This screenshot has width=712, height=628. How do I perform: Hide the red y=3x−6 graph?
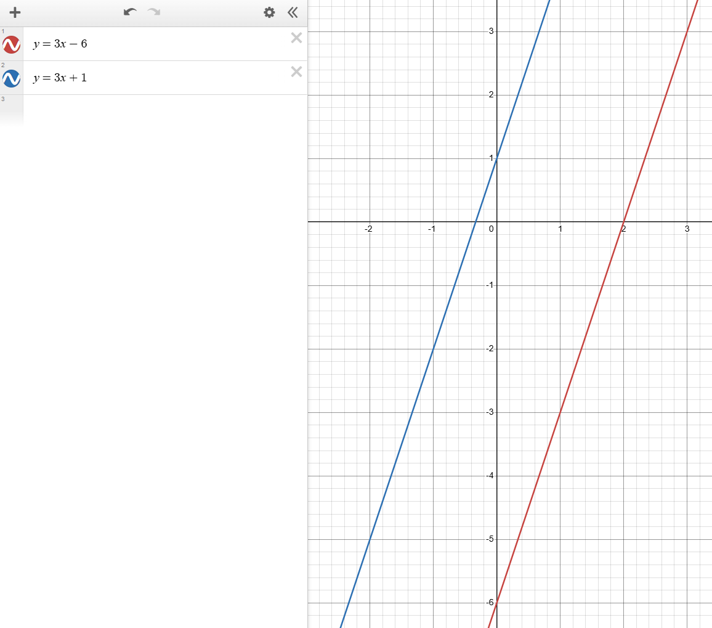tap(11, 44)
